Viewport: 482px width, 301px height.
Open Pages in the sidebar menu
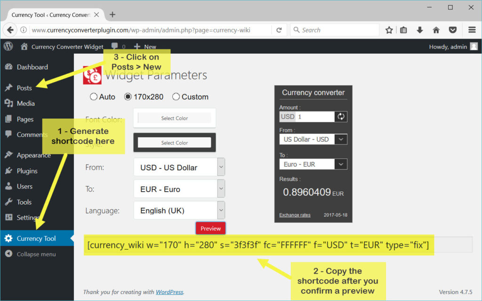25,119
